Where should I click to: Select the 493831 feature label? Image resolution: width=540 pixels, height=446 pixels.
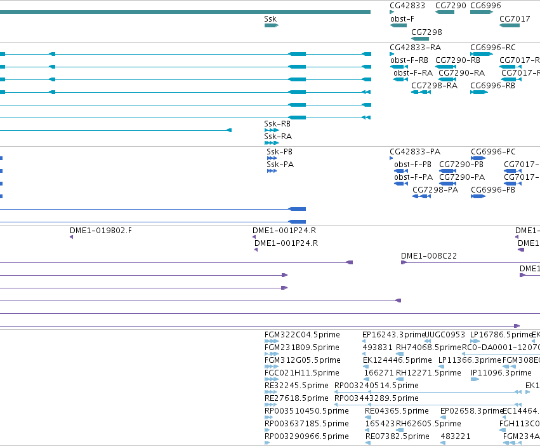pyautogui.click(x=378, y=348)
